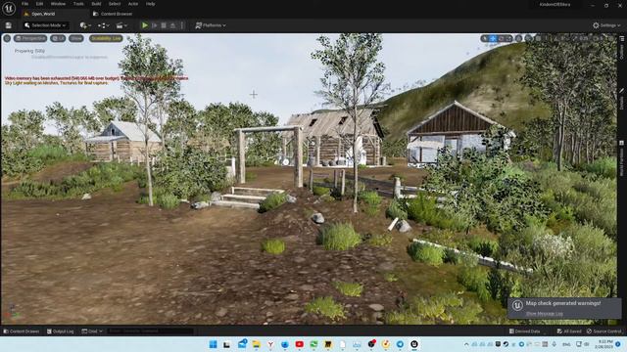Screen dimensions: 627x352
Task: Open the Actor menu
Action: tap(133, 4)
